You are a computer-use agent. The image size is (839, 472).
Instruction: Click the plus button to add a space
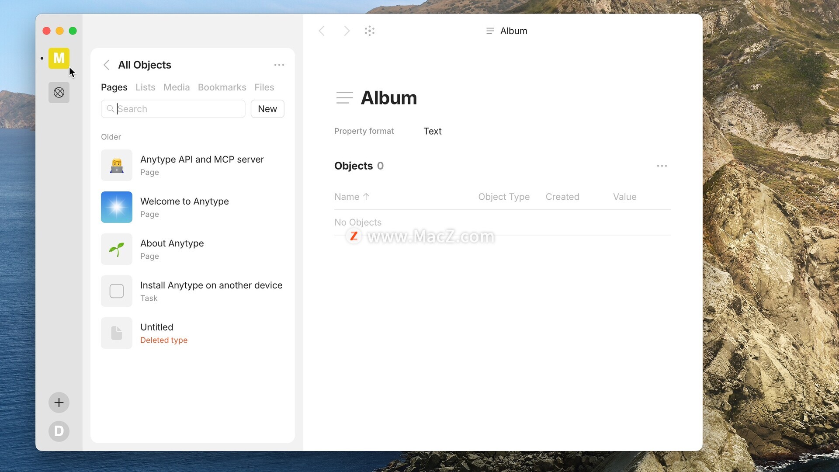[59, 403]
